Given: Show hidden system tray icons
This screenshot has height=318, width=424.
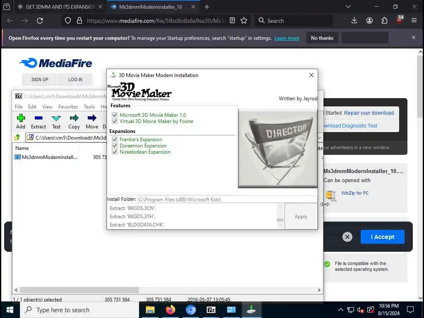Looking at the screenshot, I should click(341, 310).
